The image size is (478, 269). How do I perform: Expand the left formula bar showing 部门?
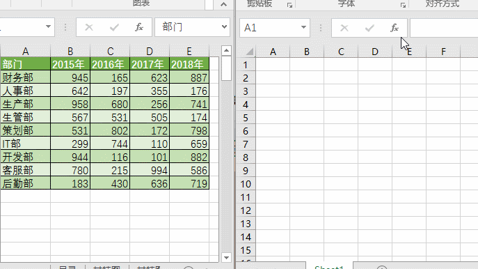[x=224, y=27]
